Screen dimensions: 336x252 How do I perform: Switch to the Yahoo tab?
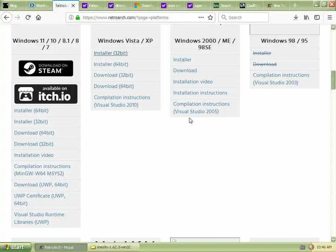[x=92, y=6]
